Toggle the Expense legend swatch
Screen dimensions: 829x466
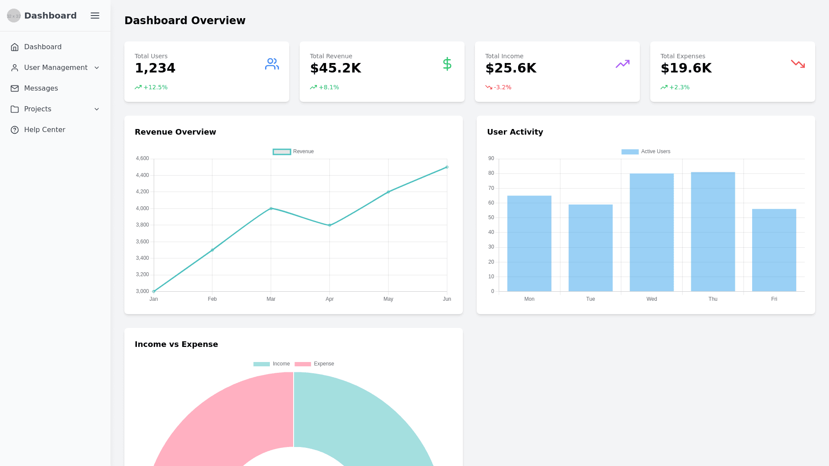303,364
